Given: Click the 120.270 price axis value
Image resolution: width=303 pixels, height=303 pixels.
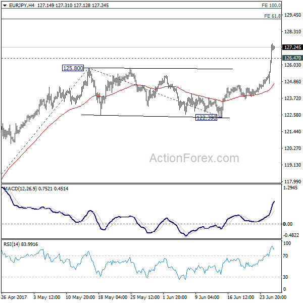Looking at the screenshot, I should (x=292, y=148).
